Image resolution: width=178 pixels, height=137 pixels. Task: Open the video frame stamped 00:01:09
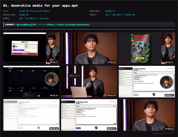coord(89,48)
